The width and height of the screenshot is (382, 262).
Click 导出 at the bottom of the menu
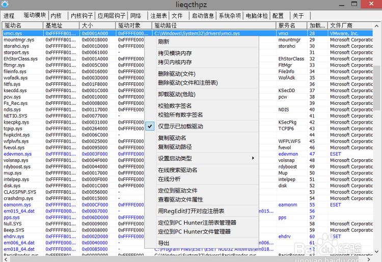(x=163, y=243)
